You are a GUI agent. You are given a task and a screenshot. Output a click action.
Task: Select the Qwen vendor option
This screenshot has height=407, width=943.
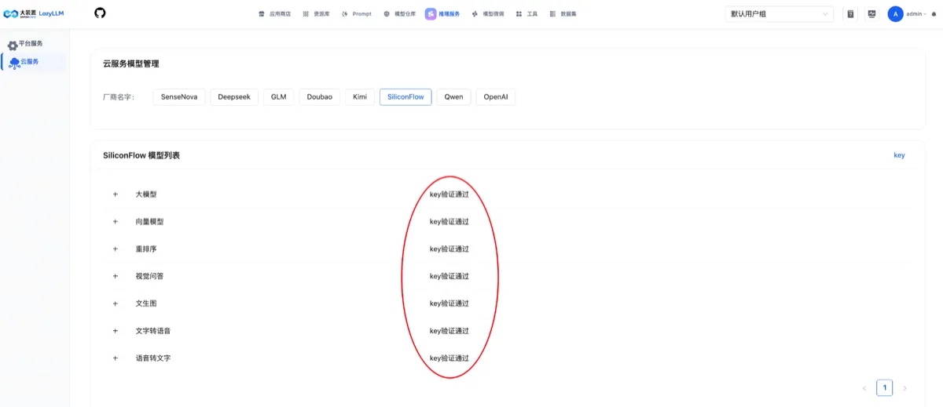pos(453,97)
